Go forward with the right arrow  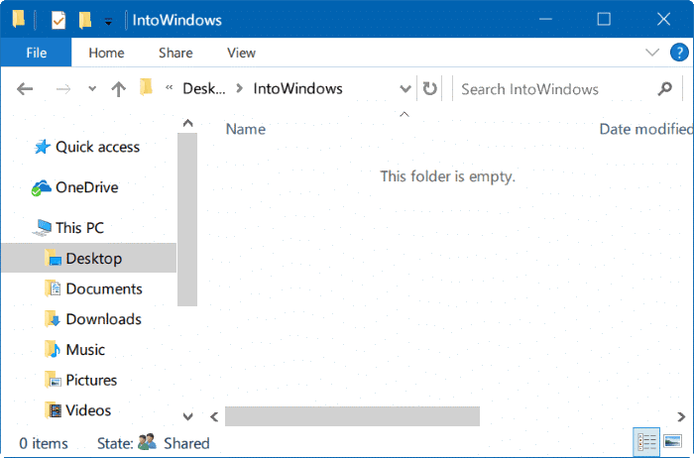63,89
